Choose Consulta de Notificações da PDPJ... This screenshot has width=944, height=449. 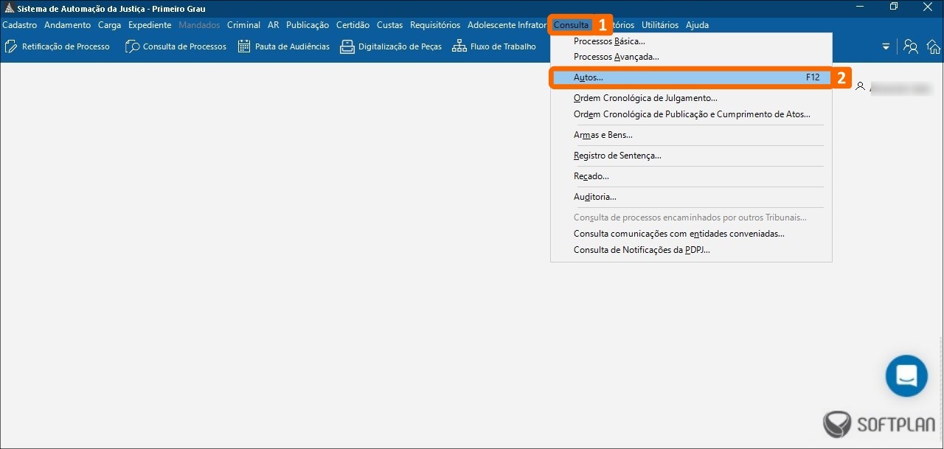coord(691,250)
